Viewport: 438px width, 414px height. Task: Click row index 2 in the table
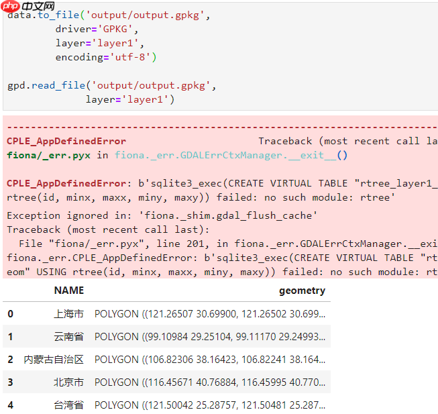[10, 360]
